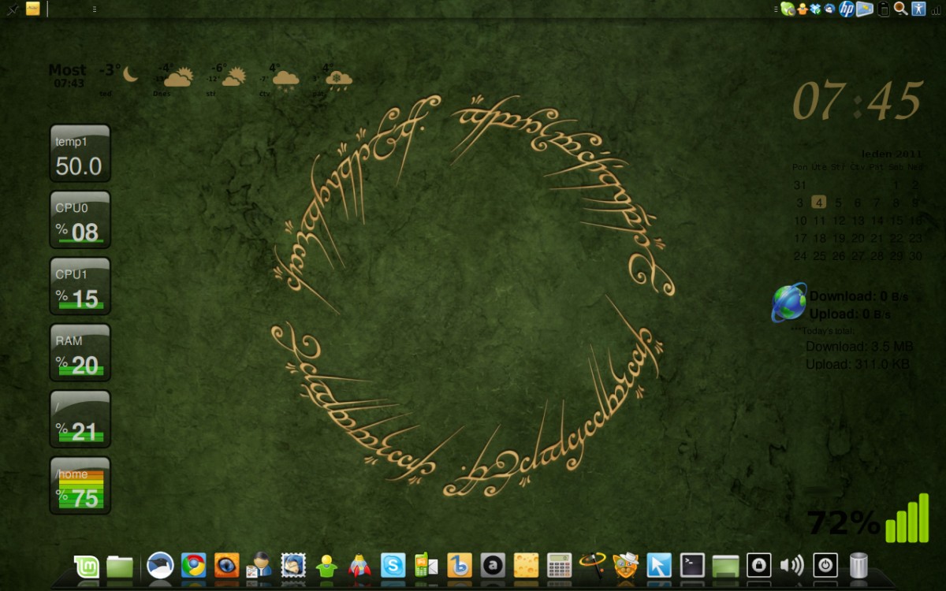The height and width of the screenshot is (591, 946).
Task: Select date 17 in the calendar
Action: (x=800, y=238)
